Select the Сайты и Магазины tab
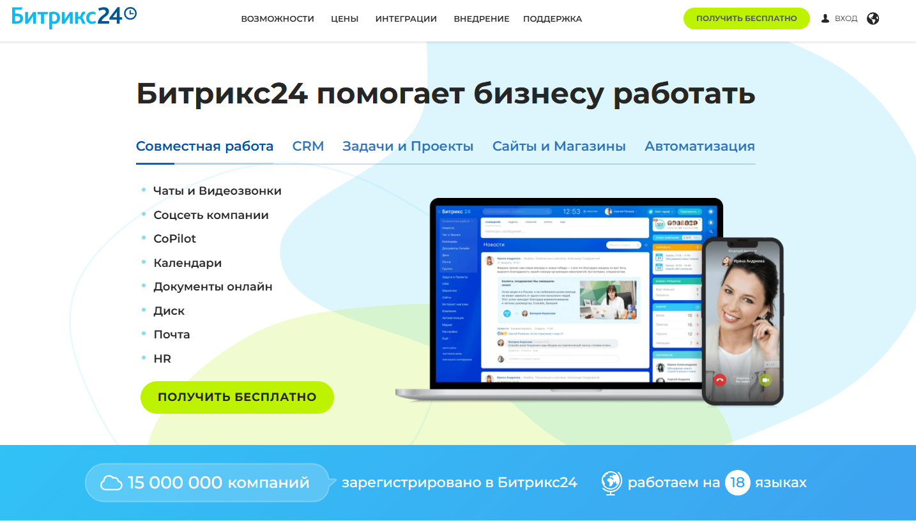 tap(559, 146)
